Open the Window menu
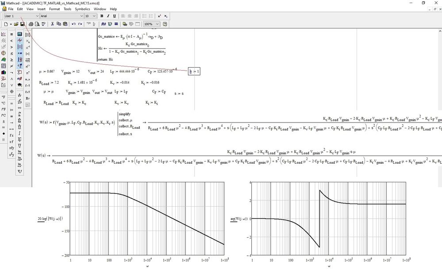This screenshot has height=273, width=442. coord(100,9)
